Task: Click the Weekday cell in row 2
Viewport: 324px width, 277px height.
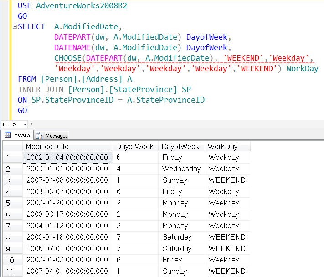Action: [x=227, y=169]
